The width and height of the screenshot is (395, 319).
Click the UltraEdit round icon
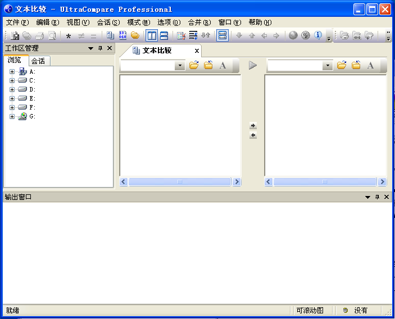point(306,35)
